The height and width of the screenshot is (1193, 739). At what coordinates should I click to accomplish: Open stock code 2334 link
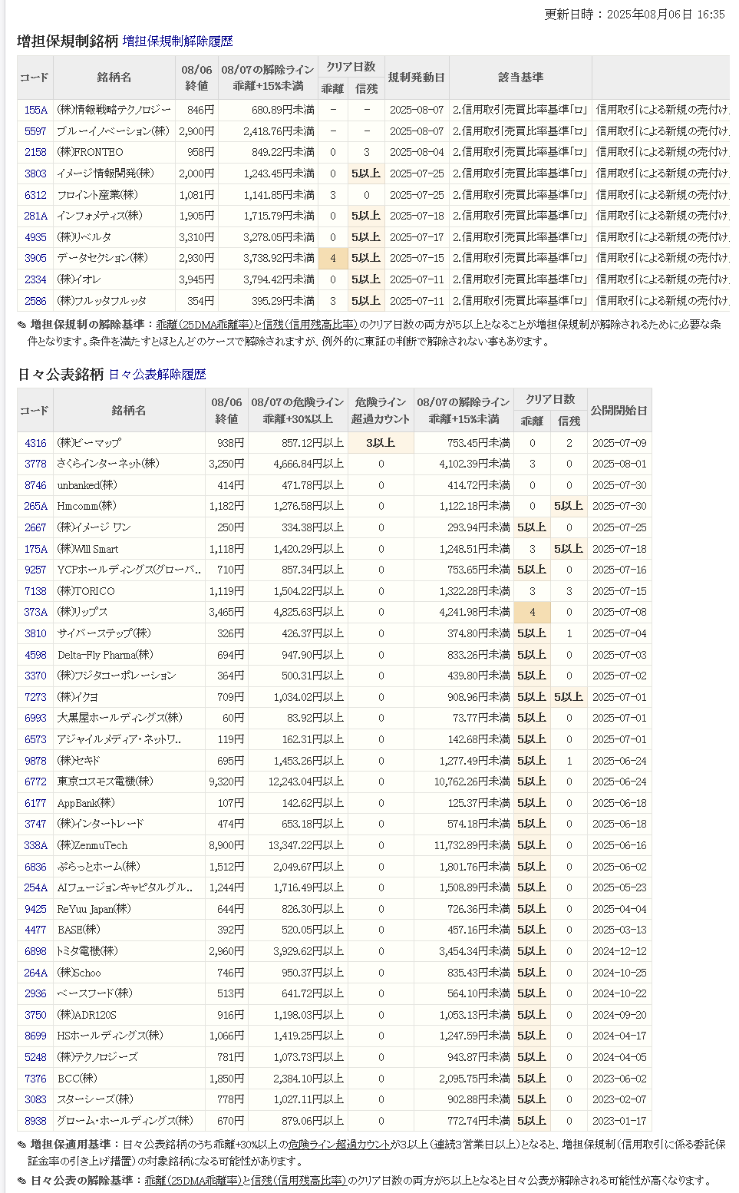coord(35,279)
